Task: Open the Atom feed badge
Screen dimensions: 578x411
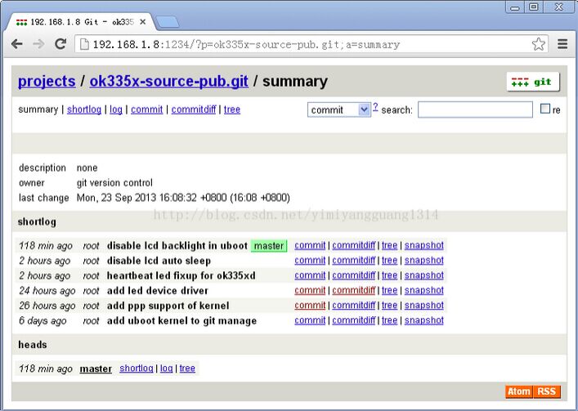Action: click(x=519, y=391)
